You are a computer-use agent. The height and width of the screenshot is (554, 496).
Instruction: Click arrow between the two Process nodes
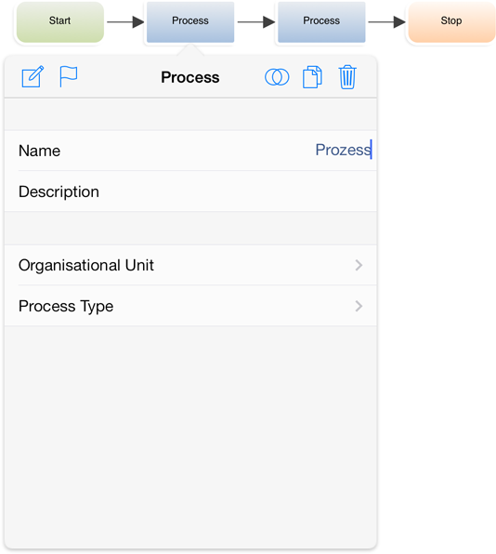tap(256, 22)
